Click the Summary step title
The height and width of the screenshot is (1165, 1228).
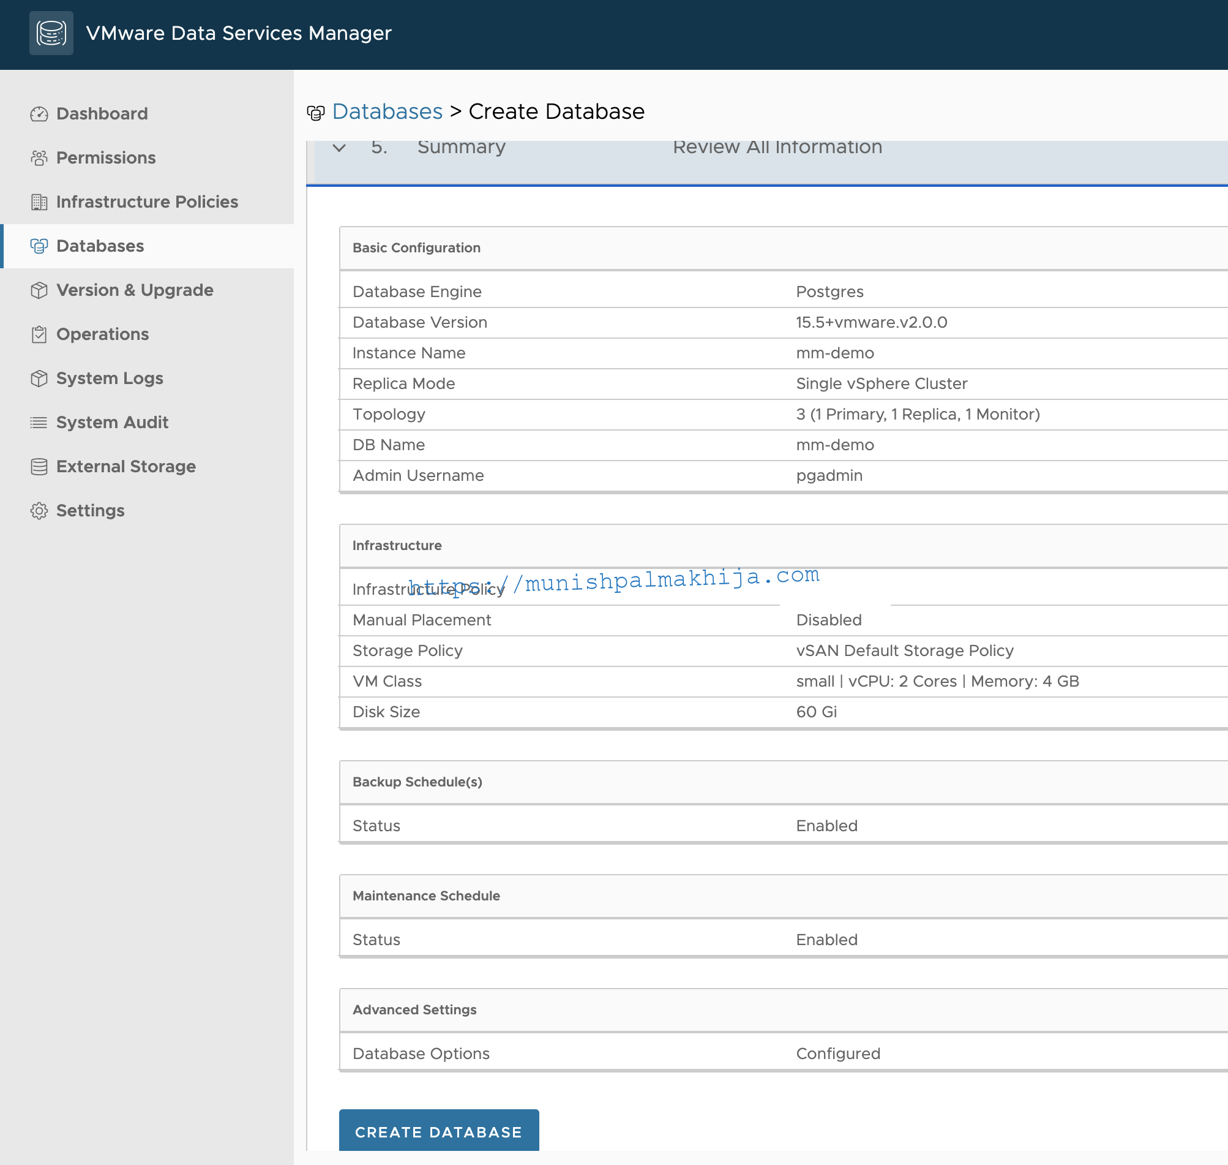[461, 148]
